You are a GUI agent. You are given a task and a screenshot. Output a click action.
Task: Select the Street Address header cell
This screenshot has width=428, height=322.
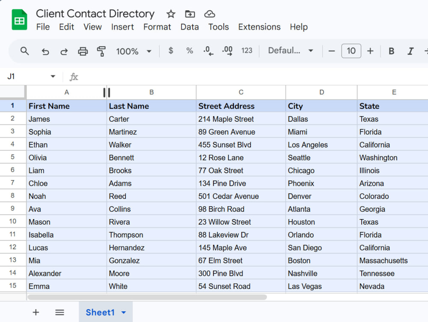tap(241, 106)
